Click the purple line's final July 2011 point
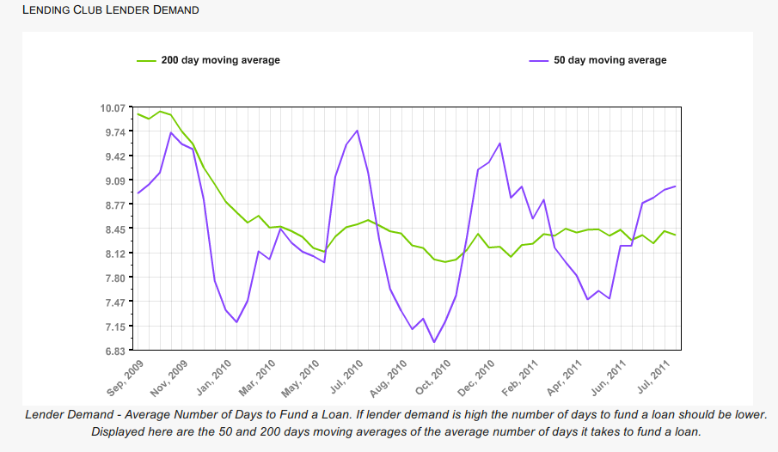 coord(676,186)
